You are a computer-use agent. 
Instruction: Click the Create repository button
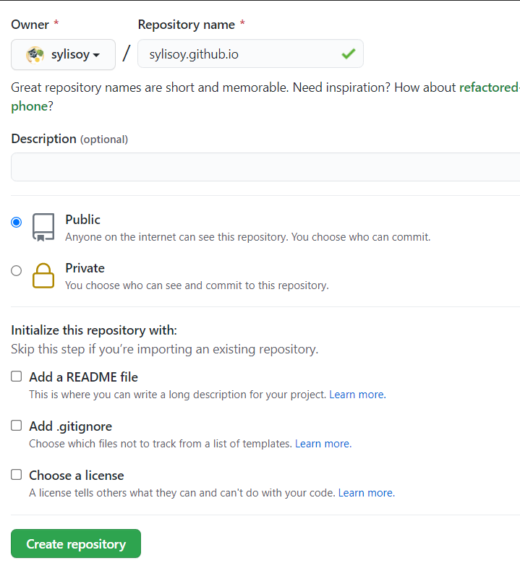coord(76,544)
